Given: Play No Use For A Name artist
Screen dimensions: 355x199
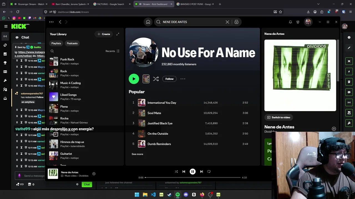Looking at the screenshot, I should point(134,79).
